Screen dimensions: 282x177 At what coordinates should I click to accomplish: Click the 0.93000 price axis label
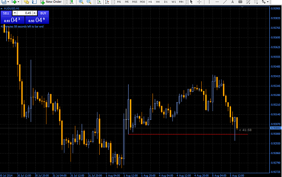(276, 134)
